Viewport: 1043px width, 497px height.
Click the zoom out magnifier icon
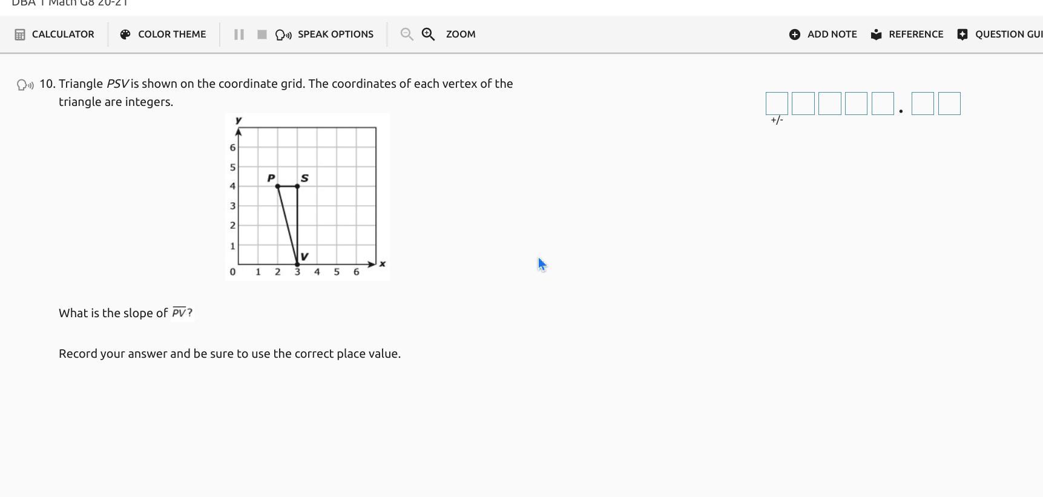click(407, 35)
